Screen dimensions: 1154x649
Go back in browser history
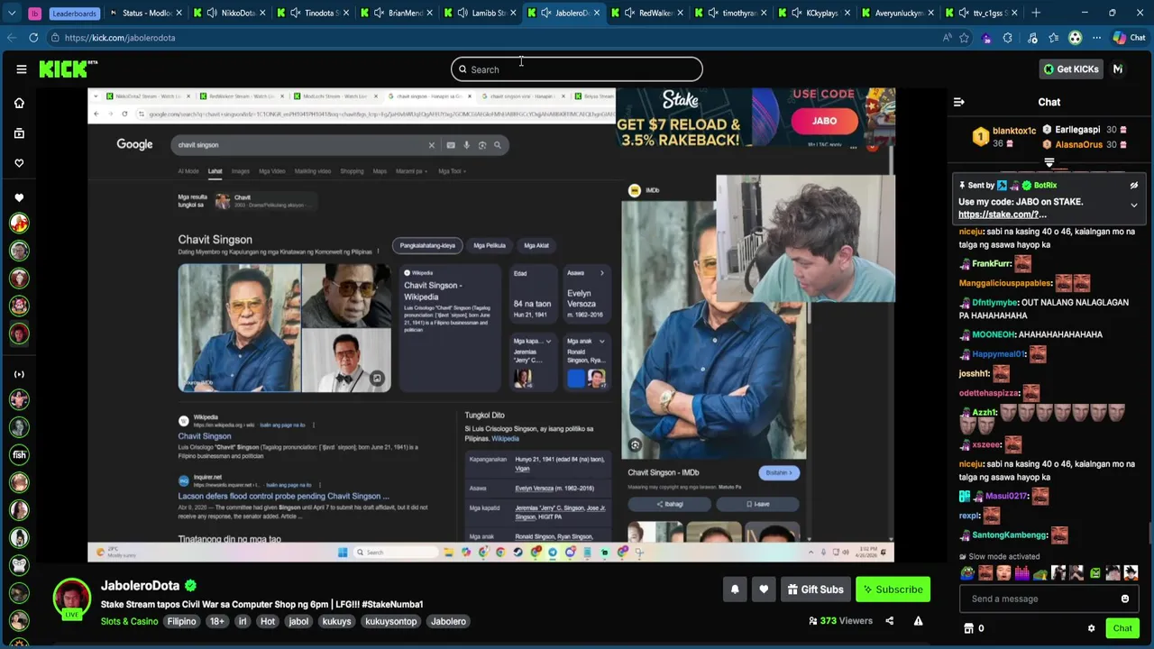[11, 38]
